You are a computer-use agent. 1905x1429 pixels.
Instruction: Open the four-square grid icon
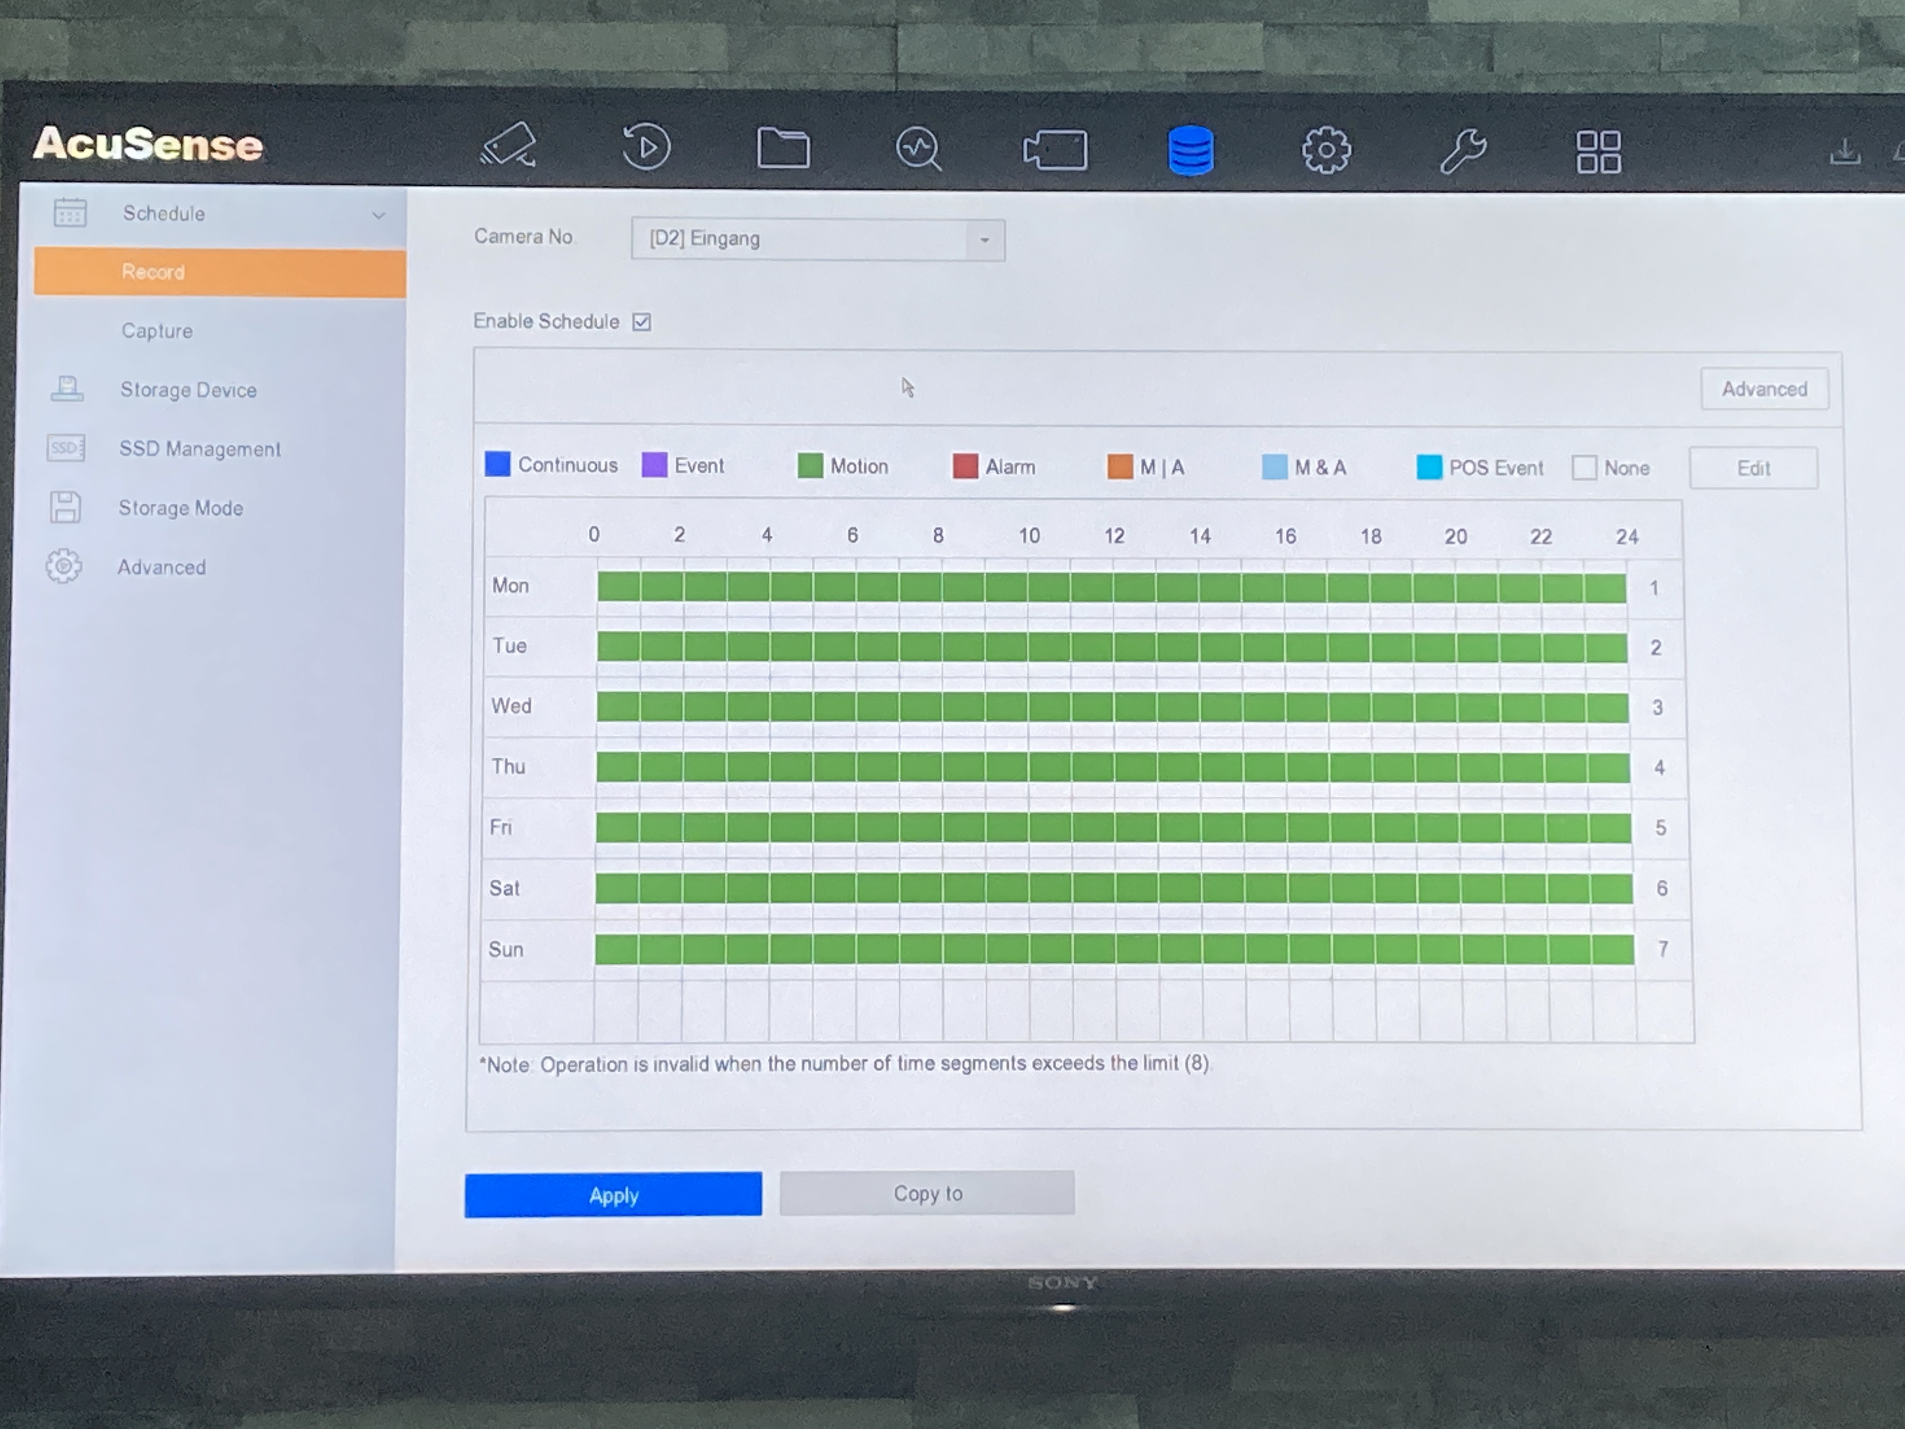[x=1598, y=153]
